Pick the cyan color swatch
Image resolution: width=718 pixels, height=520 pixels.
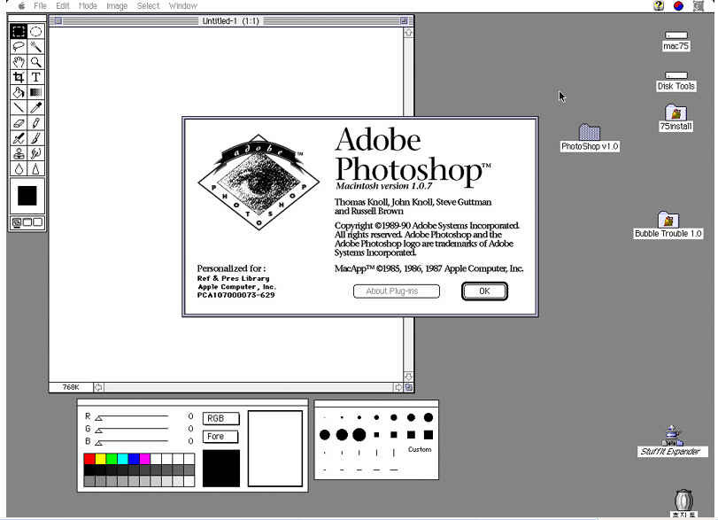coord(123,459)
